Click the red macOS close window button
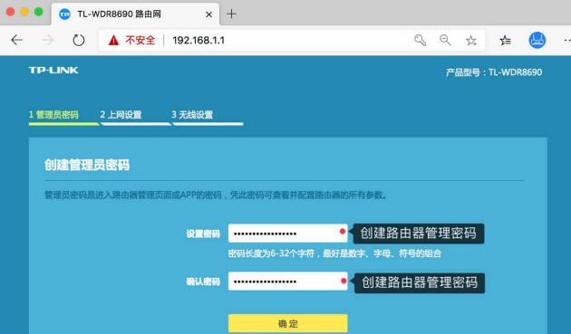Screen dimensions: 571x334 11,12
